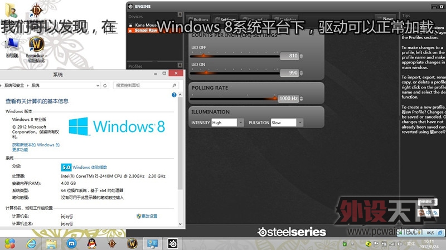This screenshot has width=446, height=250.
Task: Launch Internet Explorer from the taskbar
Action: [x=31, y=244]
